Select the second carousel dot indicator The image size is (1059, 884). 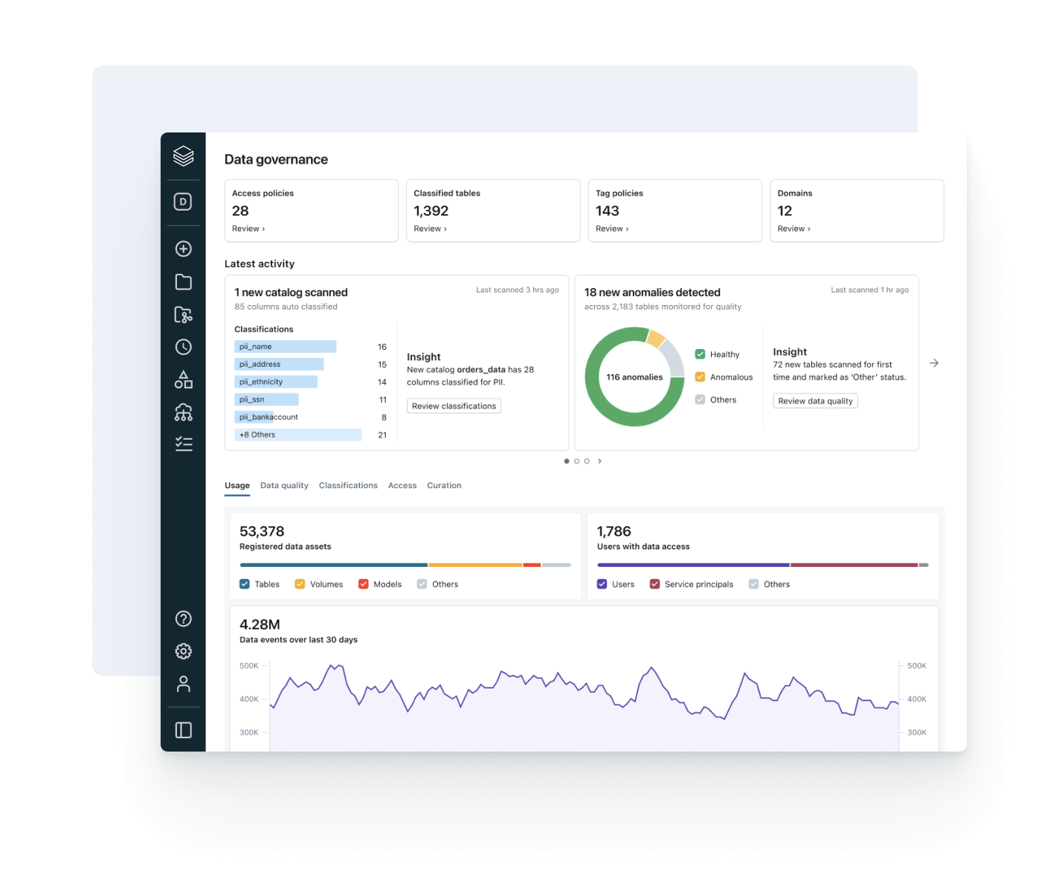tap(576, 461)
